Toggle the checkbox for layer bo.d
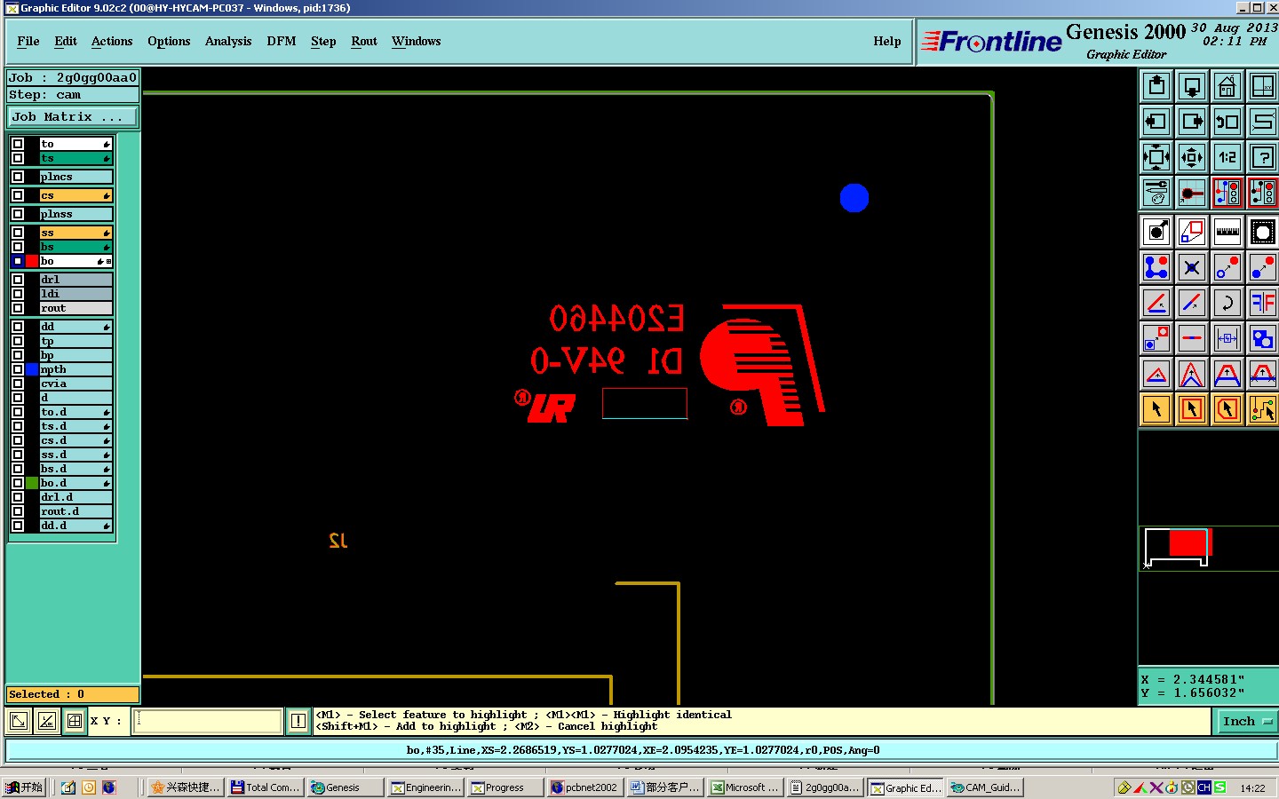The width and height of the screenshot is (1279, 799). coord(18,483)
